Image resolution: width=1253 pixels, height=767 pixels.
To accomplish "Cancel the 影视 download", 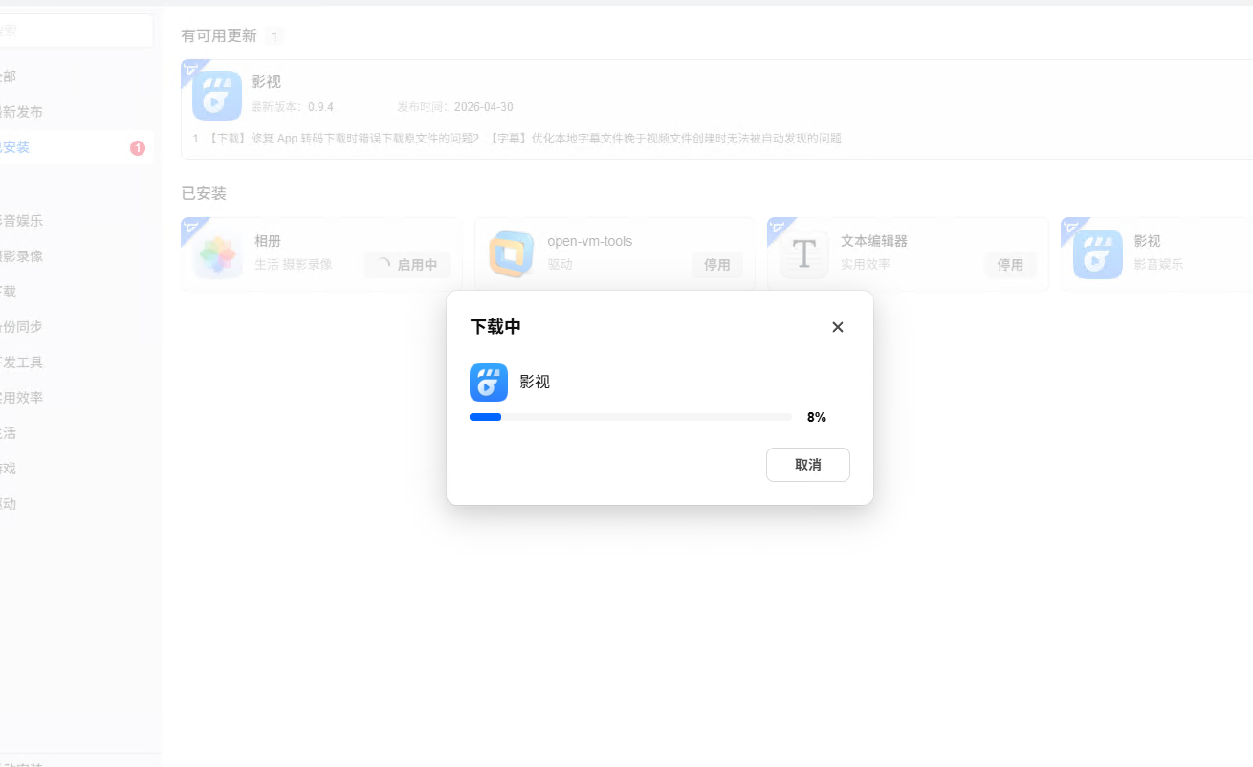I will (807, 465).
